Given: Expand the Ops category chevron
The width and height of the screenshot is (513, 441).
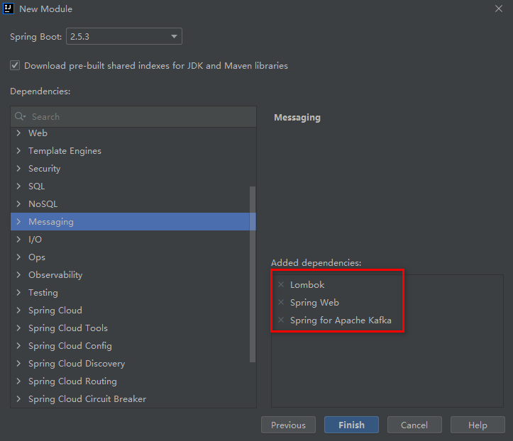Looking at the screenshot, I should (x=18, y=257).
